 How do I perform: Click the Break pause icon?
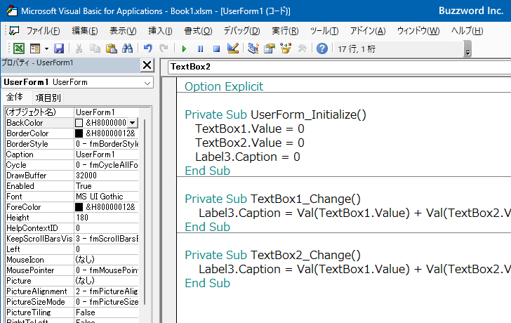pos(200,49)
